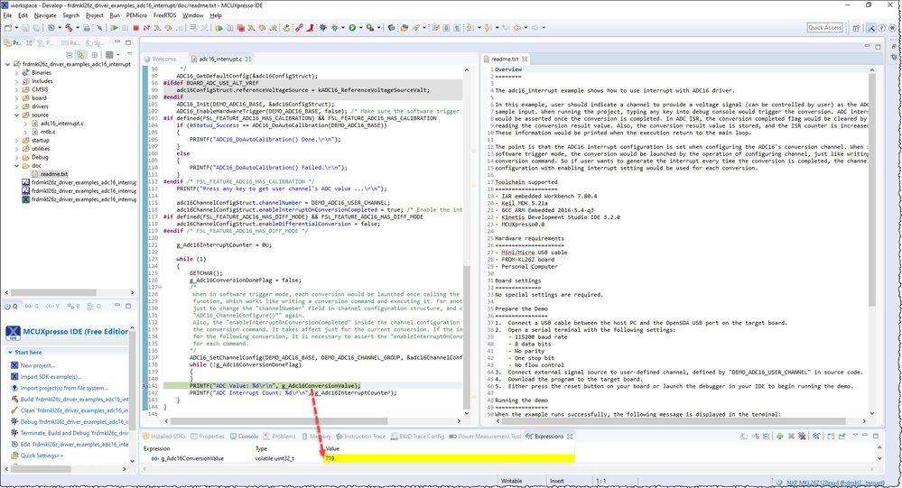Collapse the doc folder in tree

16,166
